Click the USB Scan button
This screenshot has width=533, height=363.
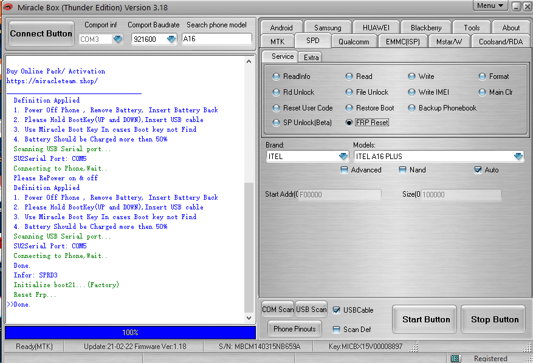311,310
